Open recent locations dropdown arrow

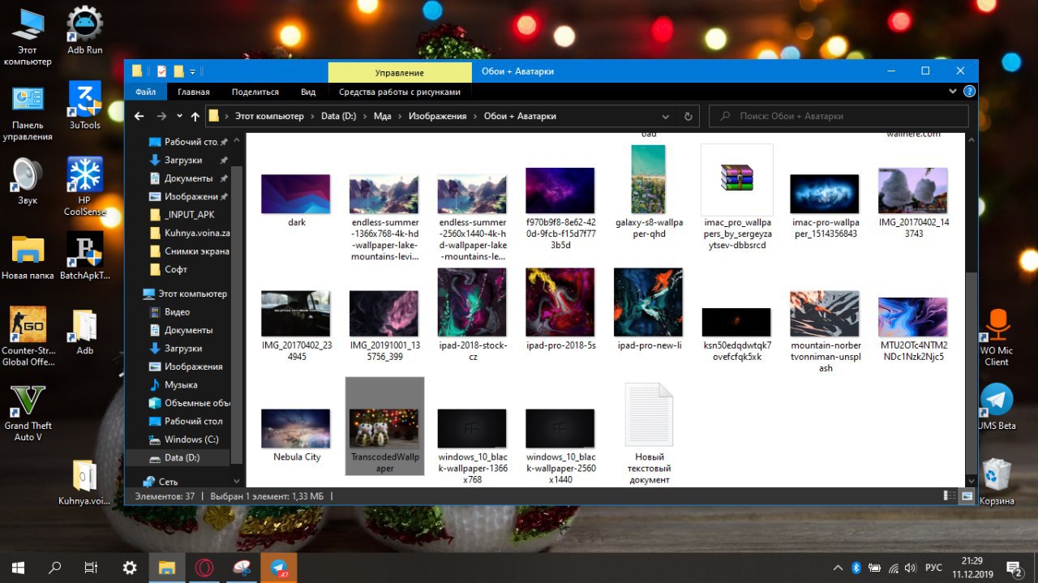click(178, 116)
